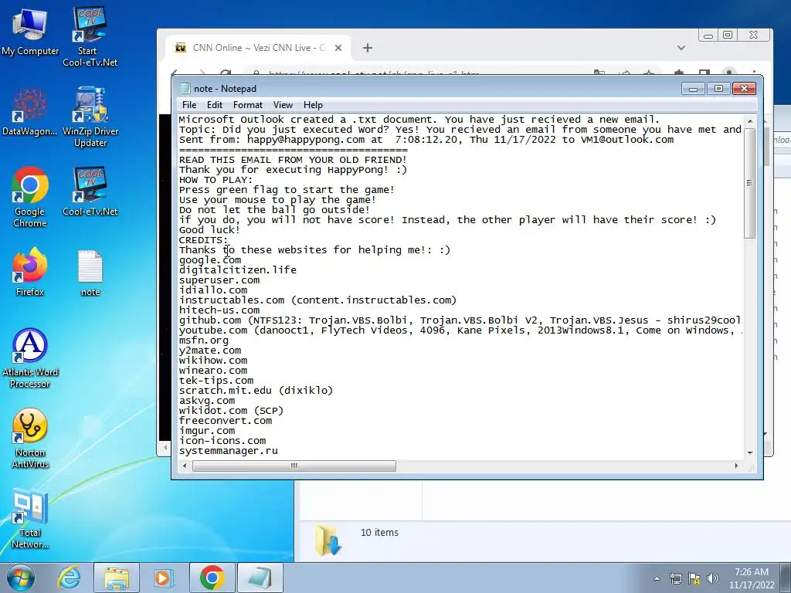This screenshot has width=791, height=593.
Task: Click the 'wikihow.com' line in Notepad
Action: click(x=213, y=361)
